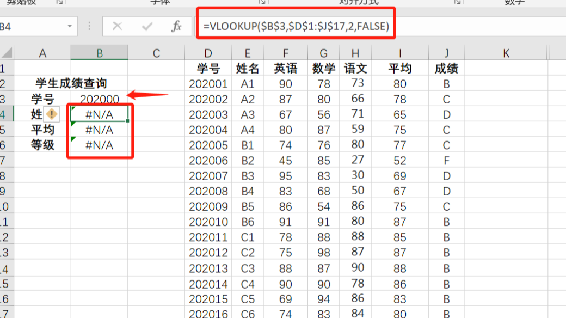Click the 学号 label in cell A3
Viewport: 566px width, 318px height.
42,99
